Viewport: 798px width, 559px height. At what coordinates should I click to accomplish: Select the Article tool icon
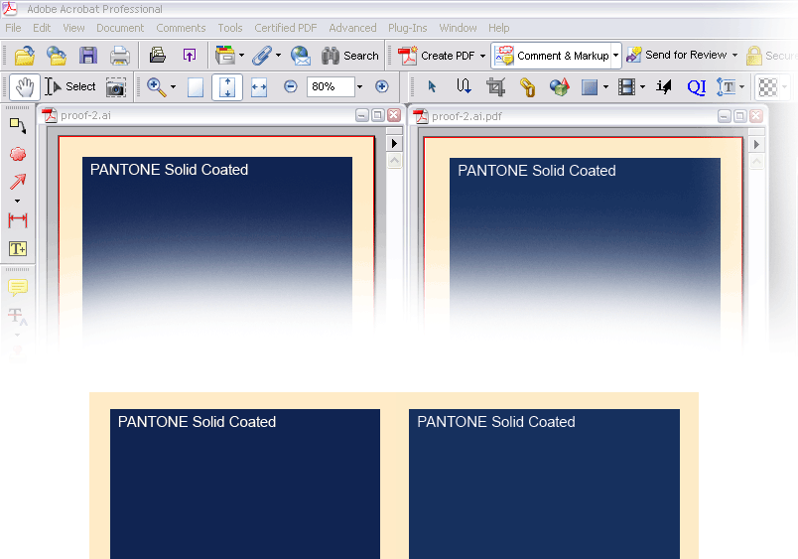tap(464, 86)
